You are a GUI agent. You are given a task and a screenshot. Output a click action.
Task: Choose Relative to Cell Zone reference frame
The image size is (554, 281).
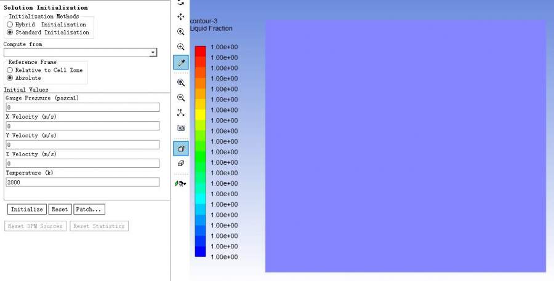(x=10, y=70)
